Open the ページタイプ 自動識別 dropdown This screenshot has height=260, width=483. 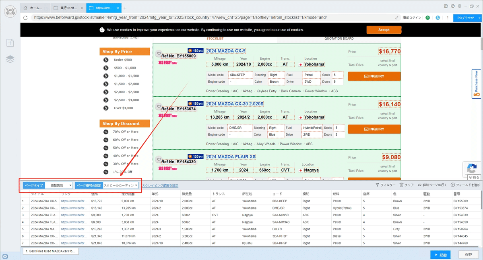click(59, 185)
